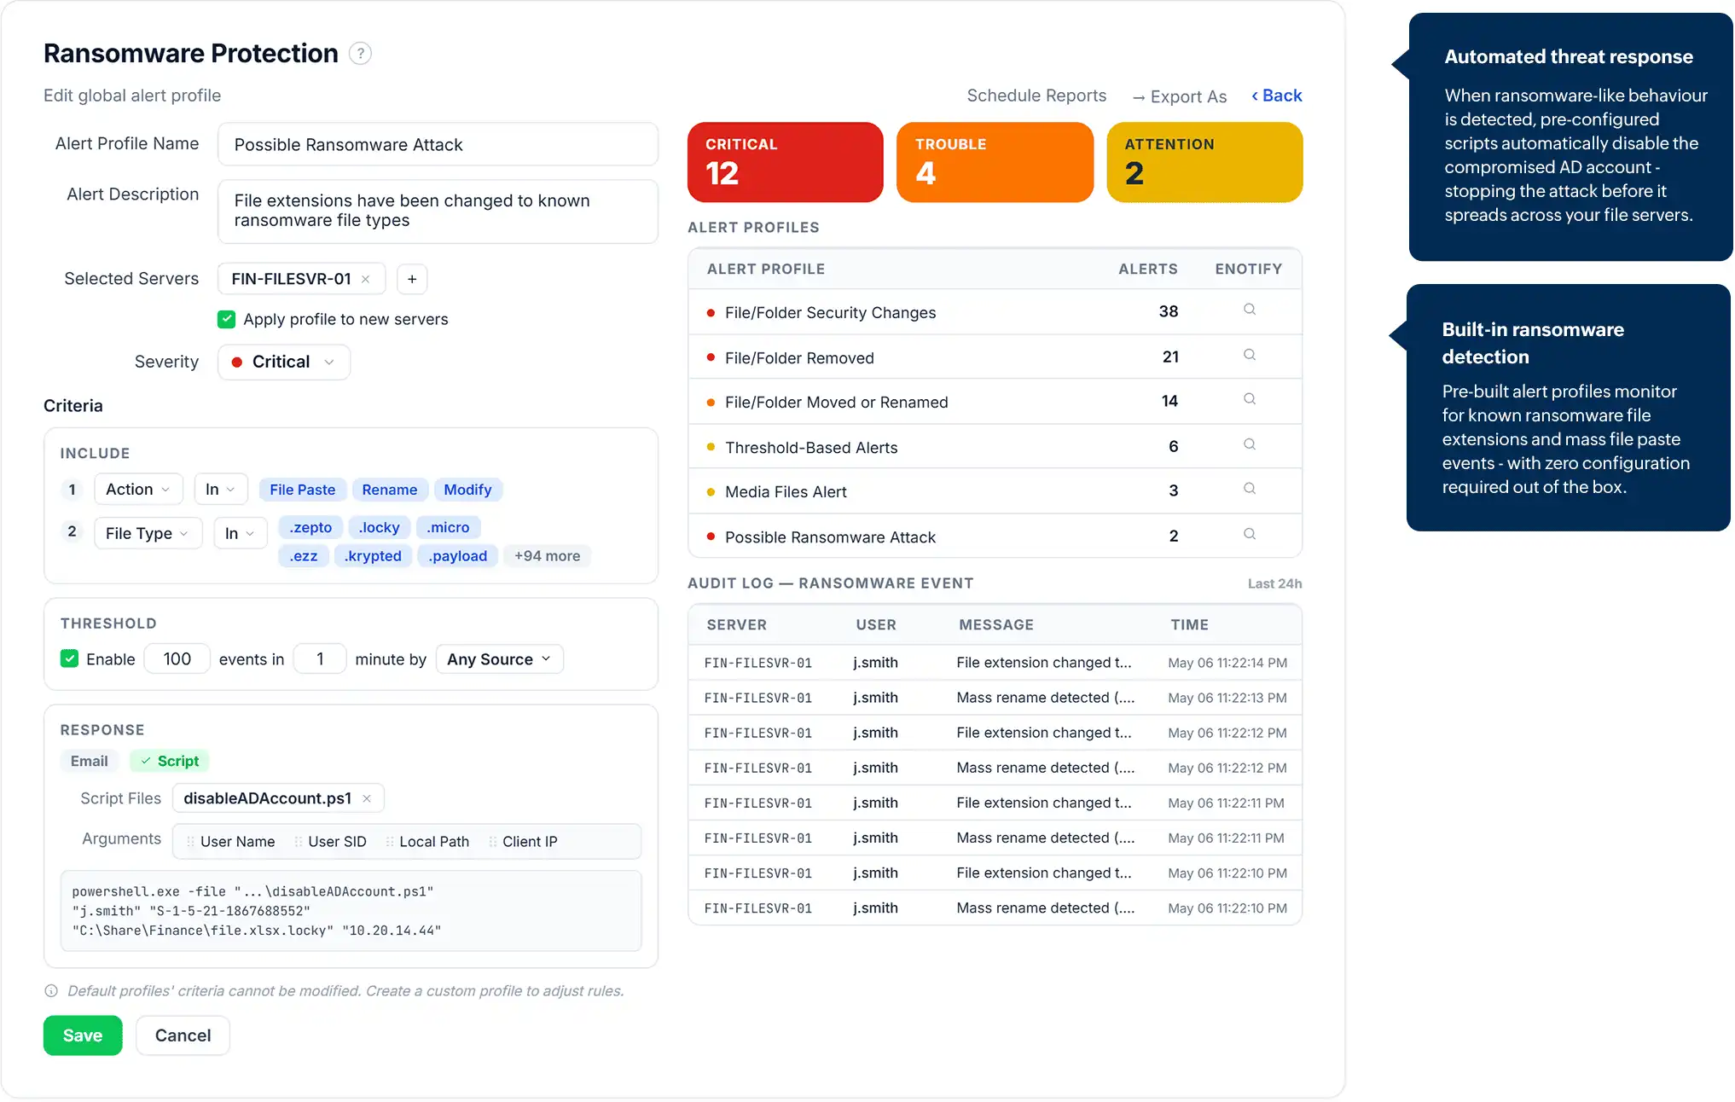Open the File Type criteria dropdown
Screen dimensions: 1735x1102
[148, 533]
